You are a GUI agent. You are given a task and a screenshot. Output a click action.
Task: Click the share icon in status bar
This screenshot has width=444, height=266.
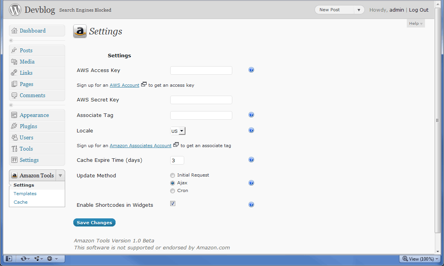pyautogui.click(x=37, y=259)
